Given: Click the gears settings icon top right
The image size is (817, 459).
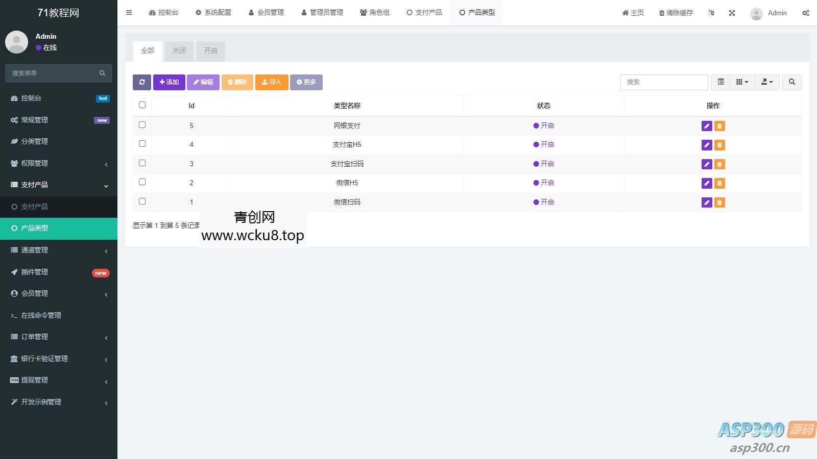Looking at the screenshot, I should (x=806, y=13).
